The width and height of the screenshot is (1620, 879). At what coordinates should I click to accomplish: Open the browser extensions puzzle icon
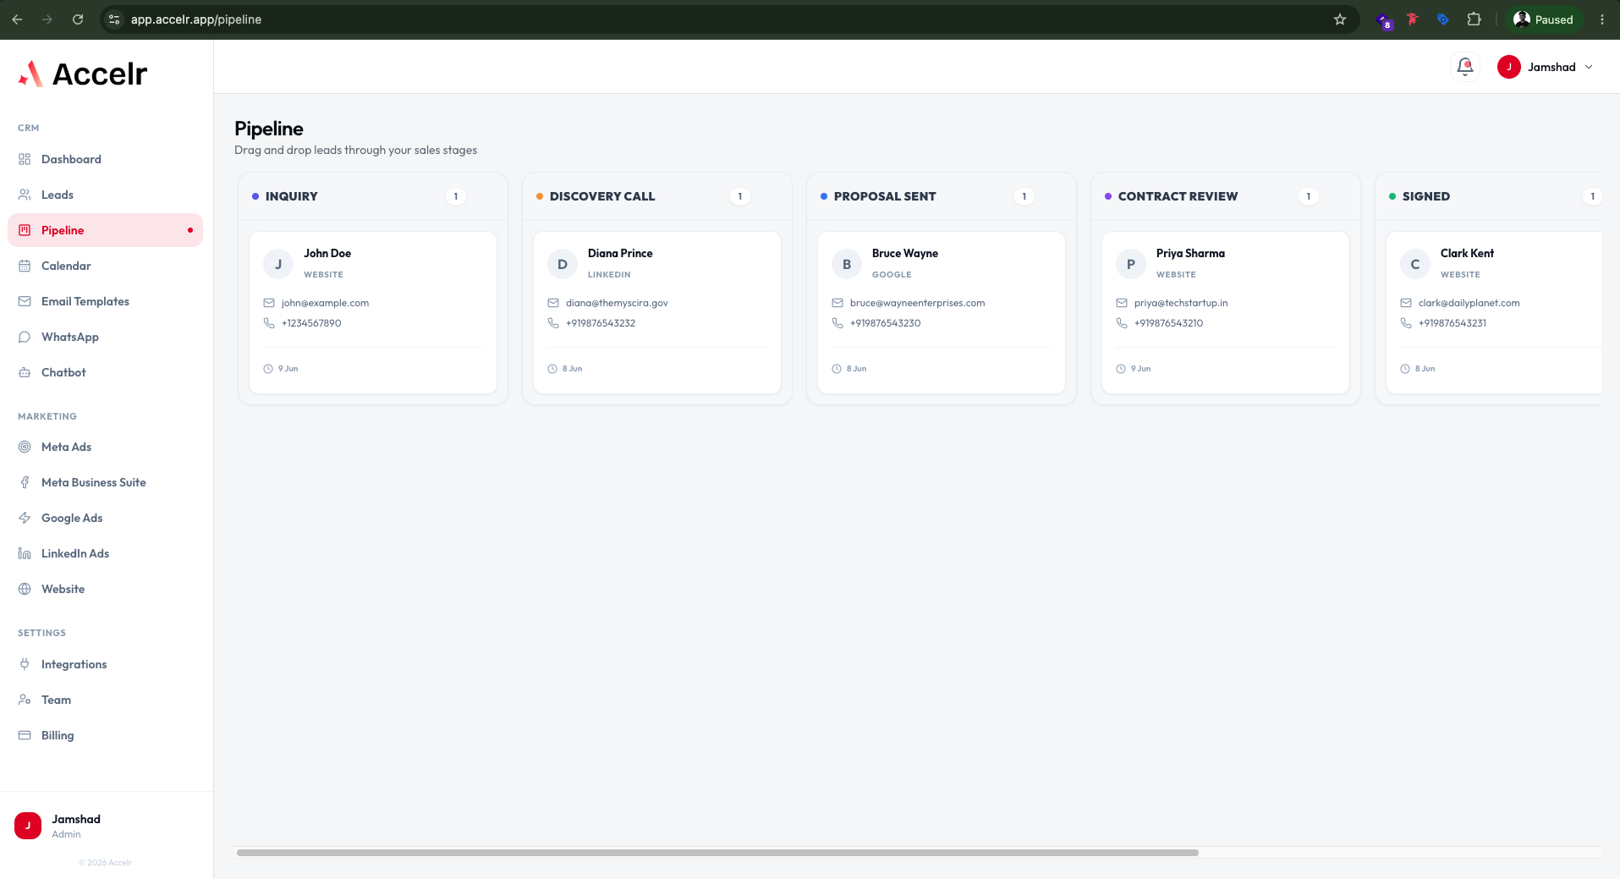coord(1474,19)
